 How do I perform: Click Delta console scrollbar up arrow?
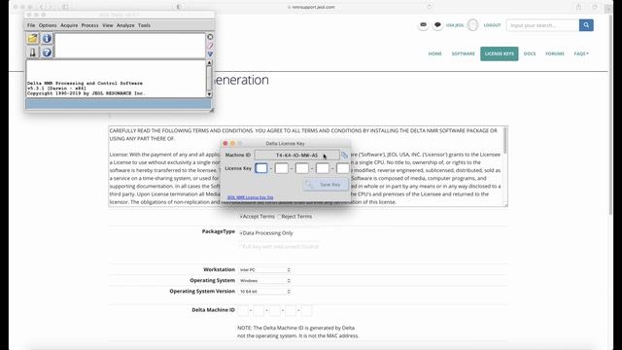(209, 62)
